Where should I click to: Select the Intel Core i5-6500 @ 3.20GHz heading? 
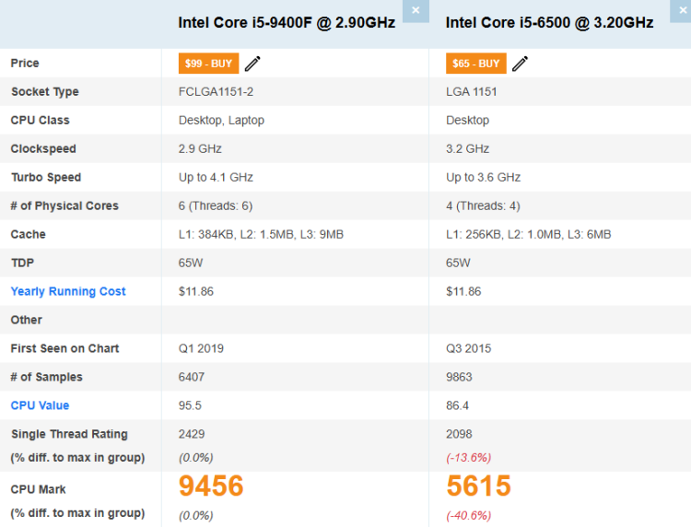click(x=549, y=22)
